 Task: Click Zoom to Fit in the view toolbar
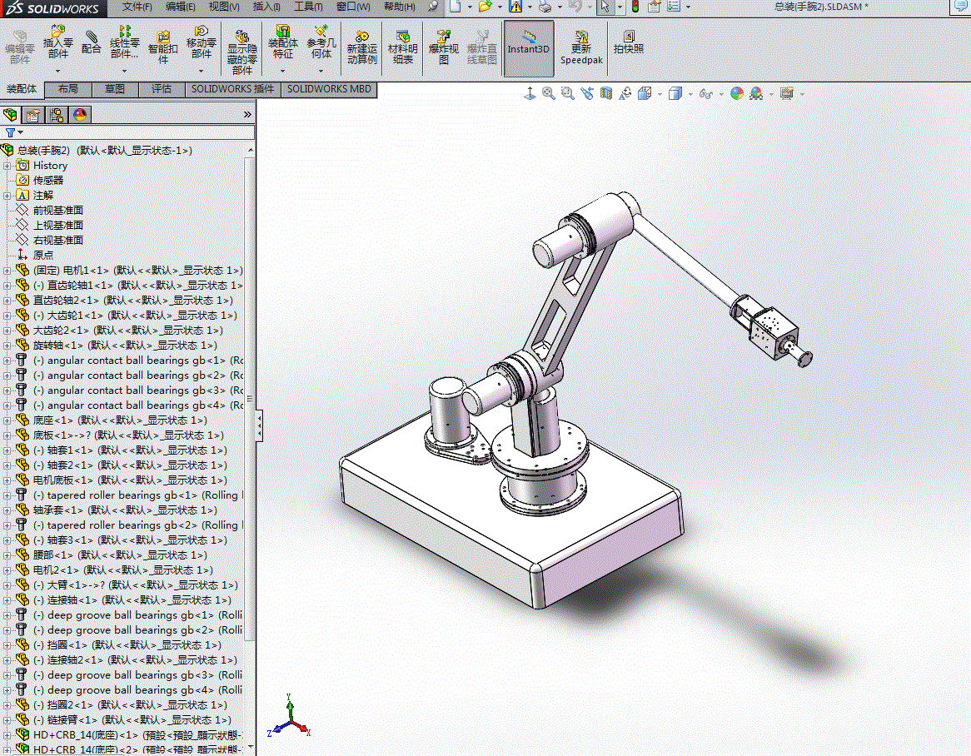[x=549, y=93]
